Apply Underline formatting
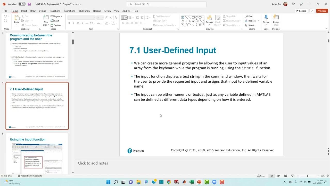 77,23
